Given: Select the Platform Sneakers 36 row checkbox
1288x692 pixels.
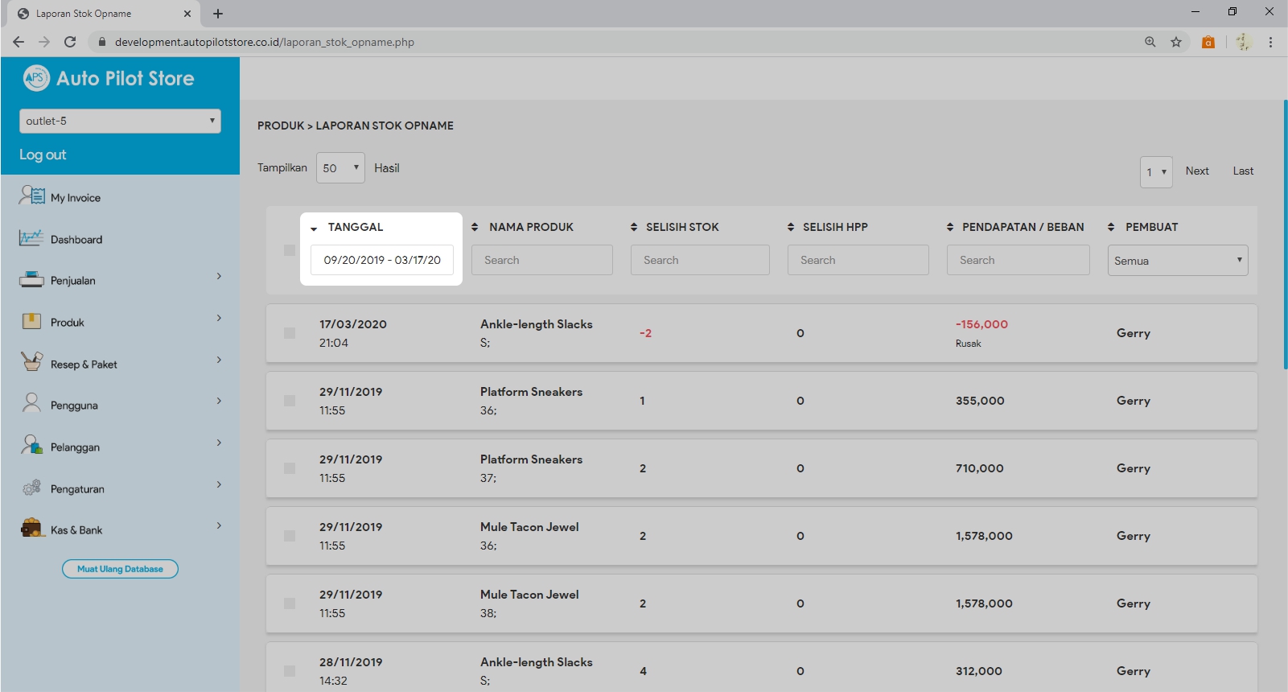Looking at the screenshot, I should [x=290, y=401].
